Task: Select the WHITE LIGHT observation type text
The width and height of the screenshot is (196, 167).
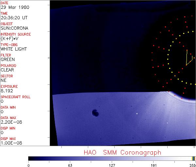Action: pyautogui.click(x=13, y=49)
